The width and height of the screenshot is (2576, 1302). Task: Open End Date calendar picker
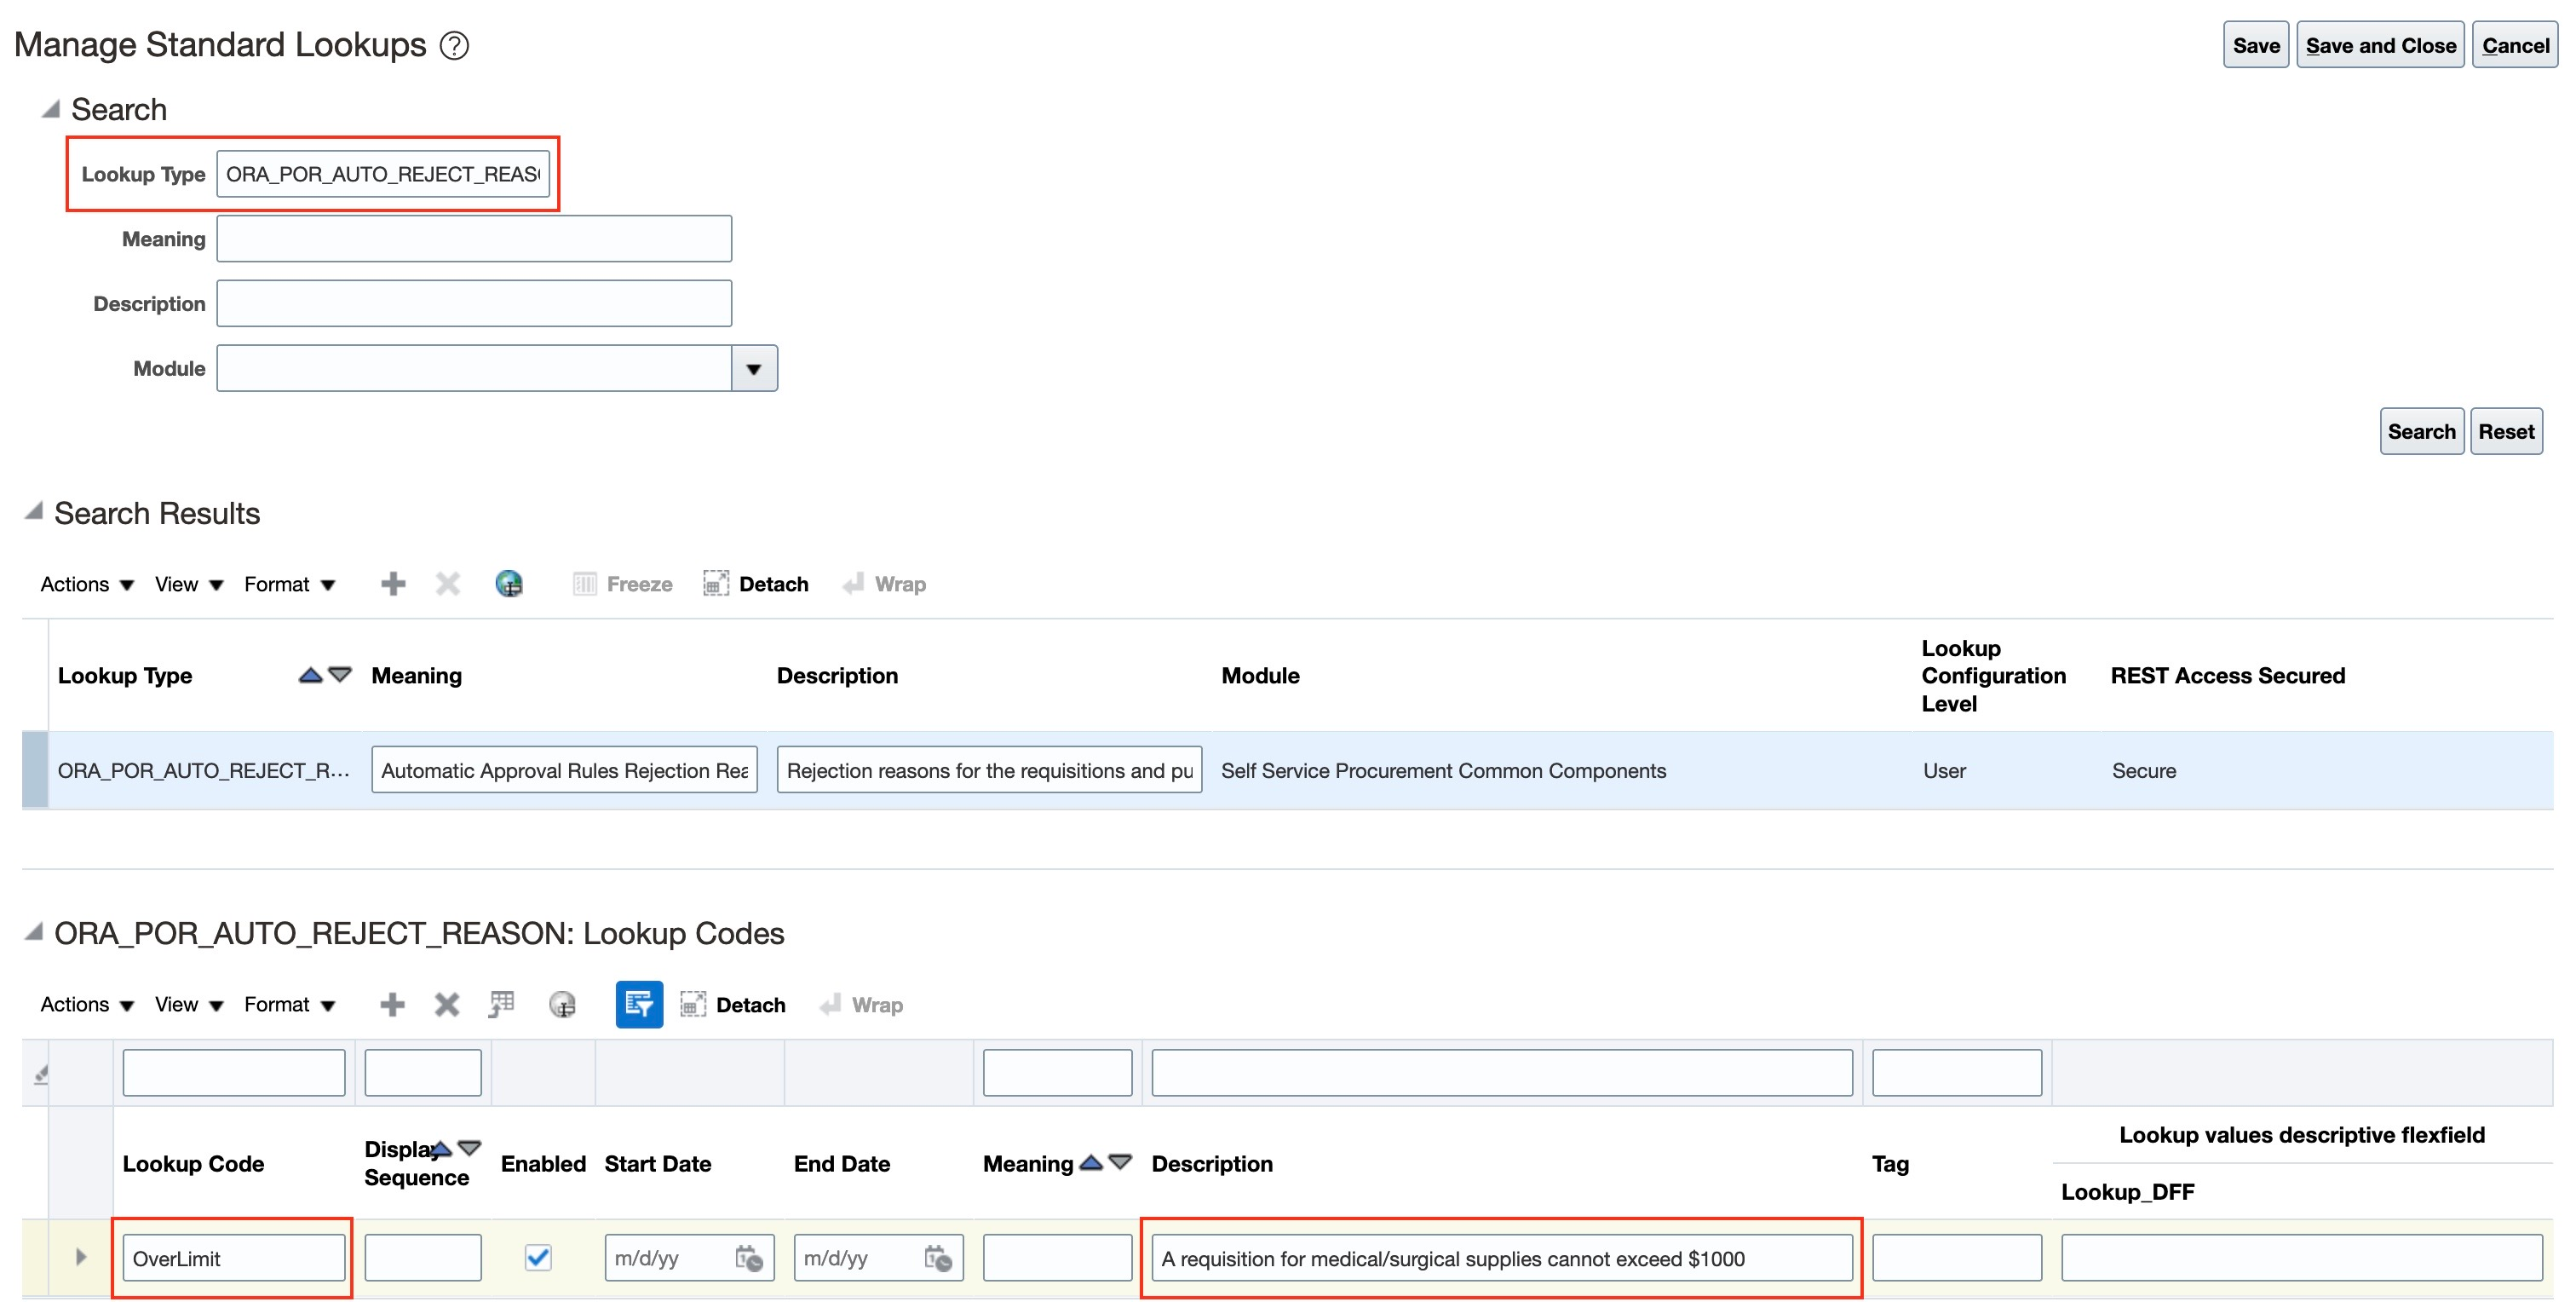[x=937, y=1257]
